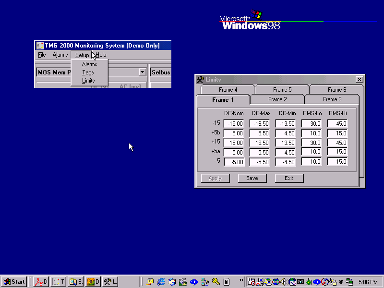Switch to the Frame 3 tab
Viewport: 384px width, 288px height.
click(332, 99)
